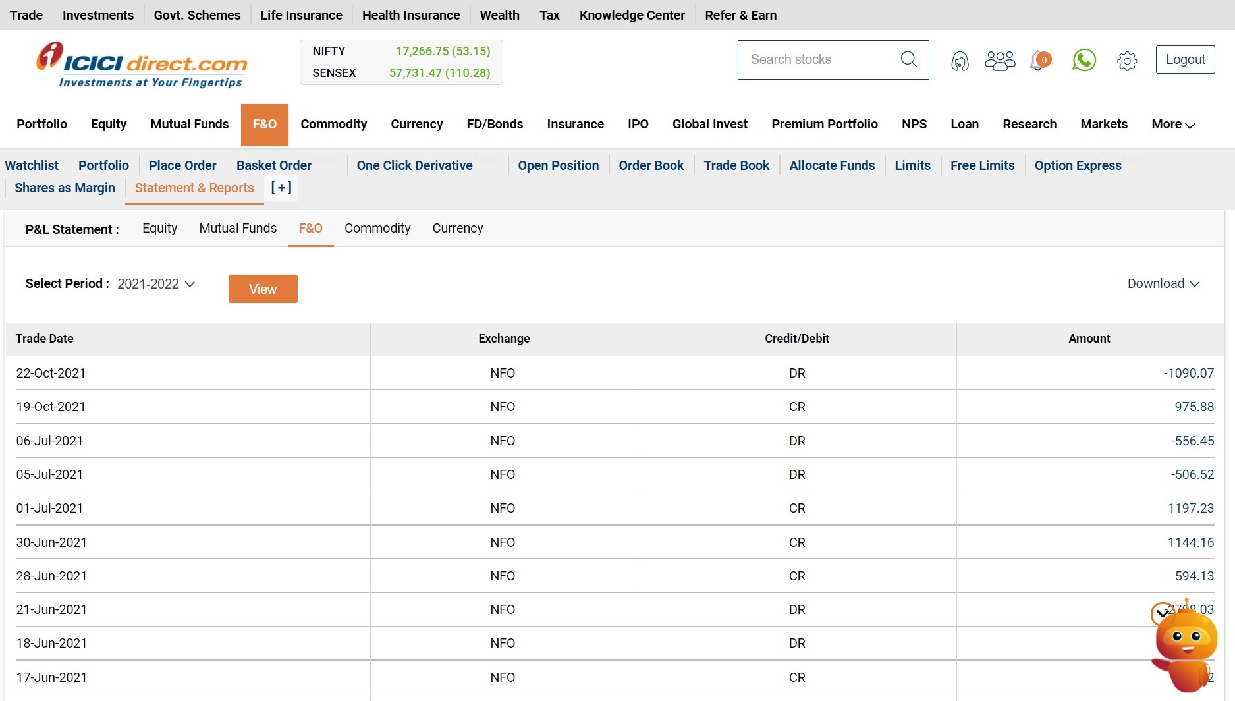
Task: Expand the More navigation menu
Action: click(1172, 125)
